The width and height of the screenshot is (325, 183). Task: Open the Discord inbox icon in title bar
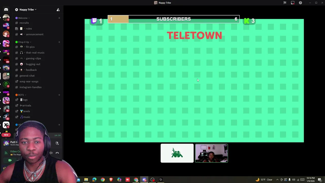tap(293, 3)
